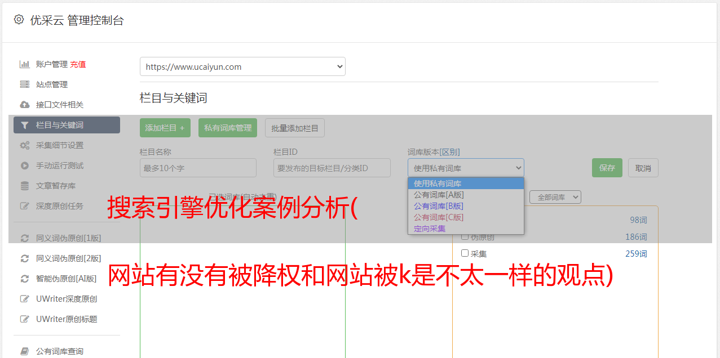This screenshot has width=720, height=358.
Task: Open the https://www.ucaiyun.com site dropdown
Action: 242,66
